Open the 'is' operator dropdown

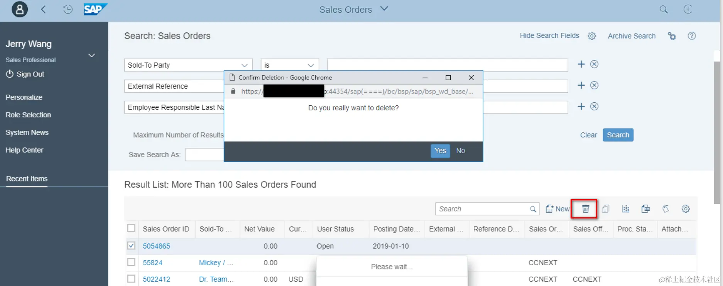point(311,65)
